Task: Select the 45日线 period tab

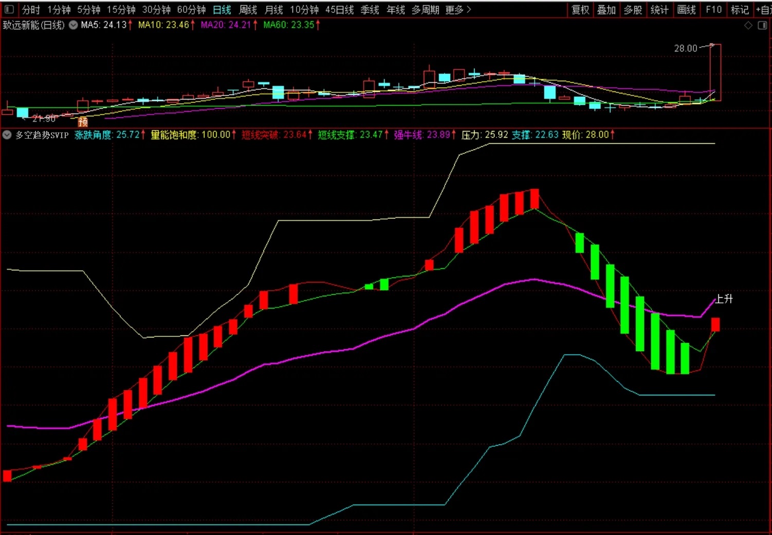Action: pos(339,10)
